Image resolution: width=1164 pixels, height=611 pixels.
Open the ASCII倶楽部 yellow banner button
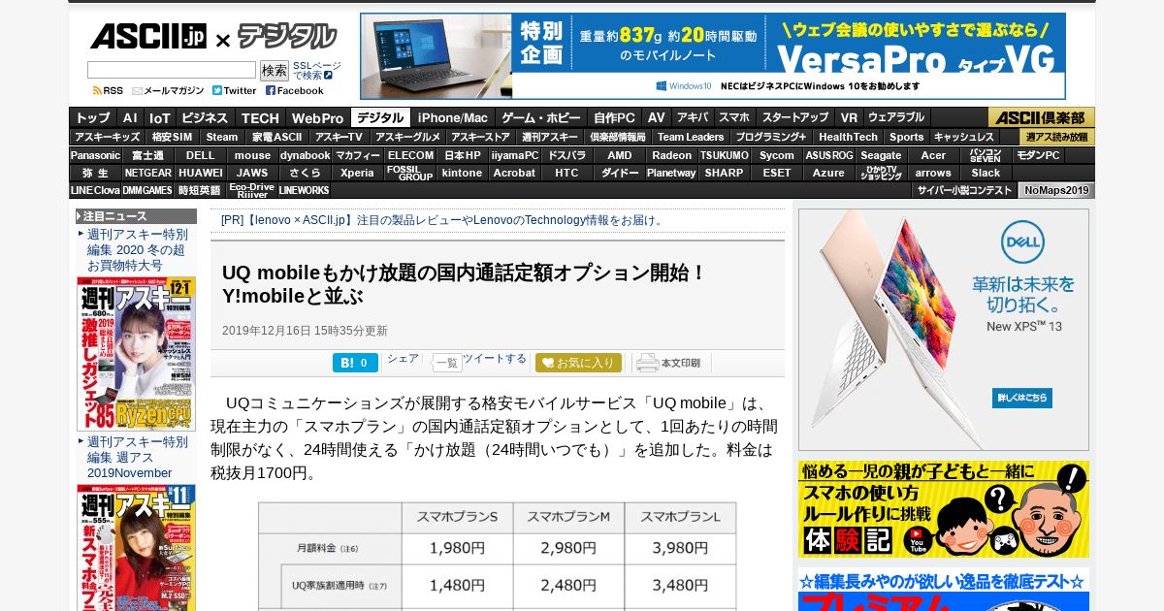click(x=1042, y=117)
